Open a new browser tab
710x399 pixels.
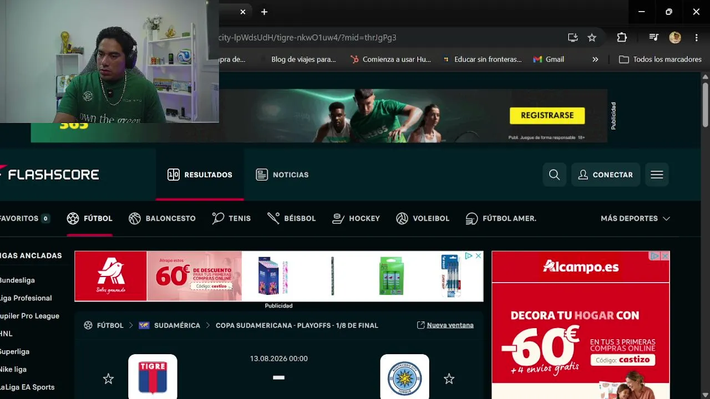264,12
